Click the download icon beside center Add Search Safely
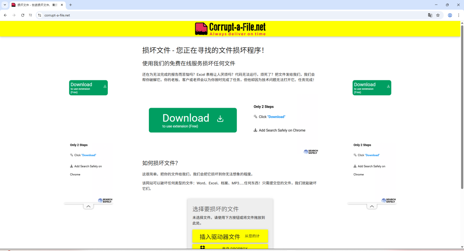The image size is (464, 251). (x=255, y=130)
